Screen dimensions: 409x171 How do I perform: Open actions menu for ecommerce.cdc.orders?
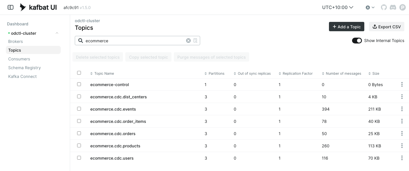click(x=402, y=133)
